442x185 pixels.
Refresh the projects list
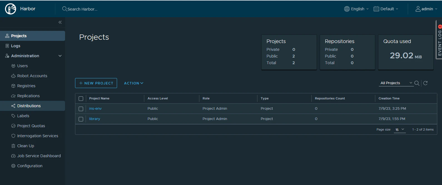point(425,83)
